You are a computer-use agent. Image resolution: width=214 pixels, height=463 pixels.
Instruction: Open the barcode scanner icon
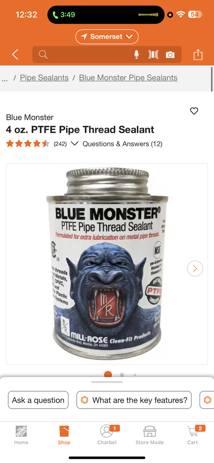[x=153, y=55]
